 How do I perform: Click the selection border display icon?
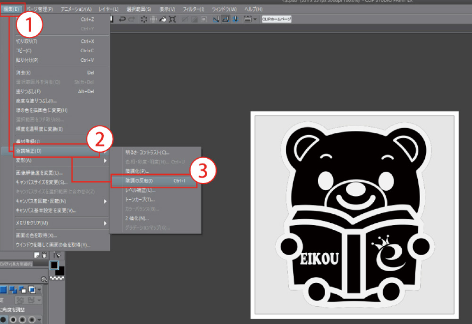[x=204, y=19]
